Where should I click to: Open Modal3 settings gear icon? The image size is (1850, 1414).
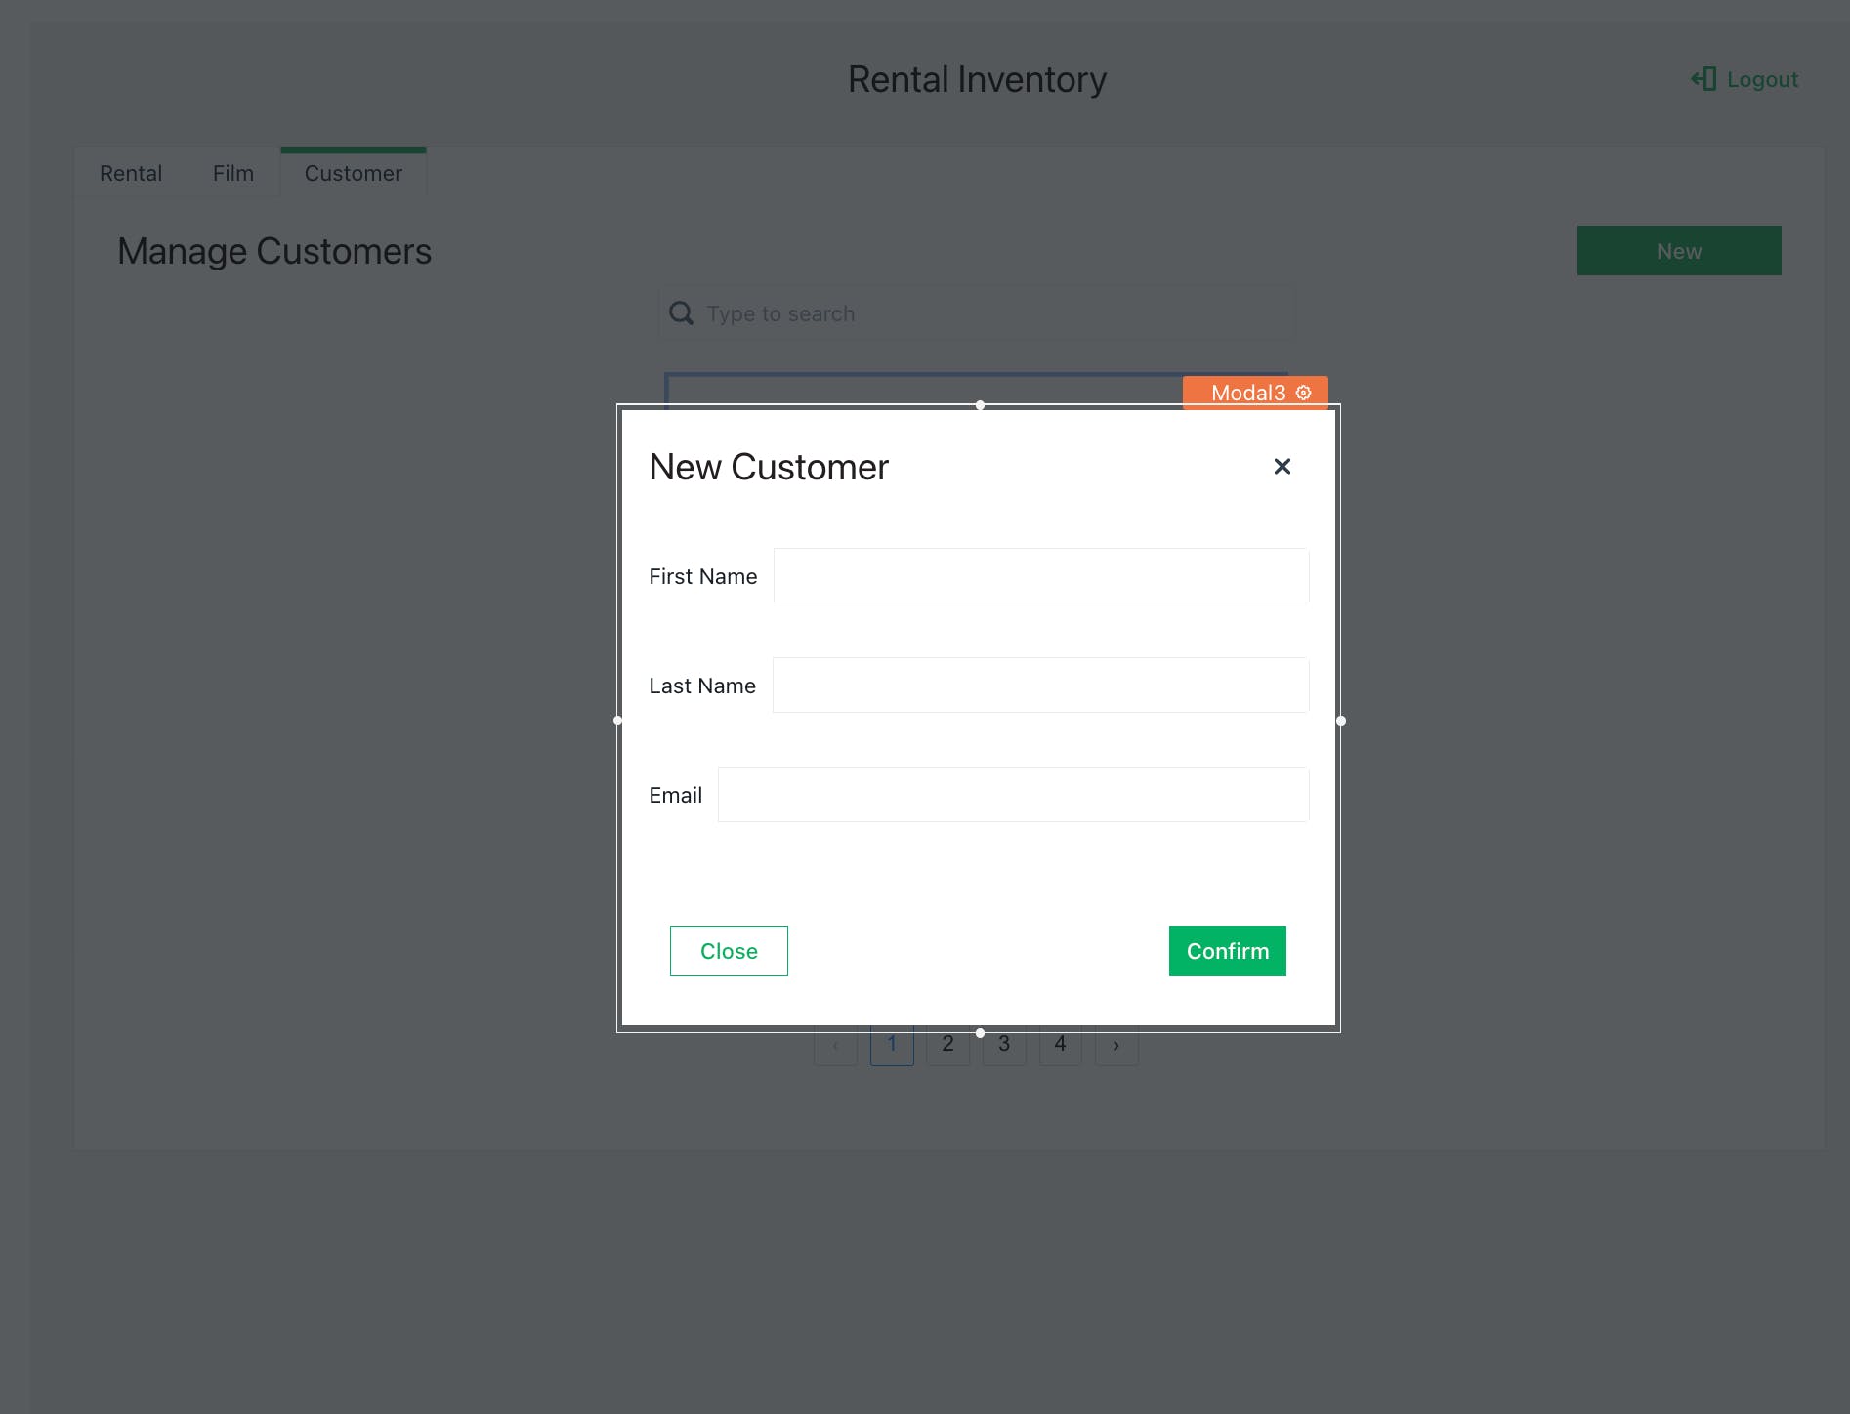tap(1304, 393)
